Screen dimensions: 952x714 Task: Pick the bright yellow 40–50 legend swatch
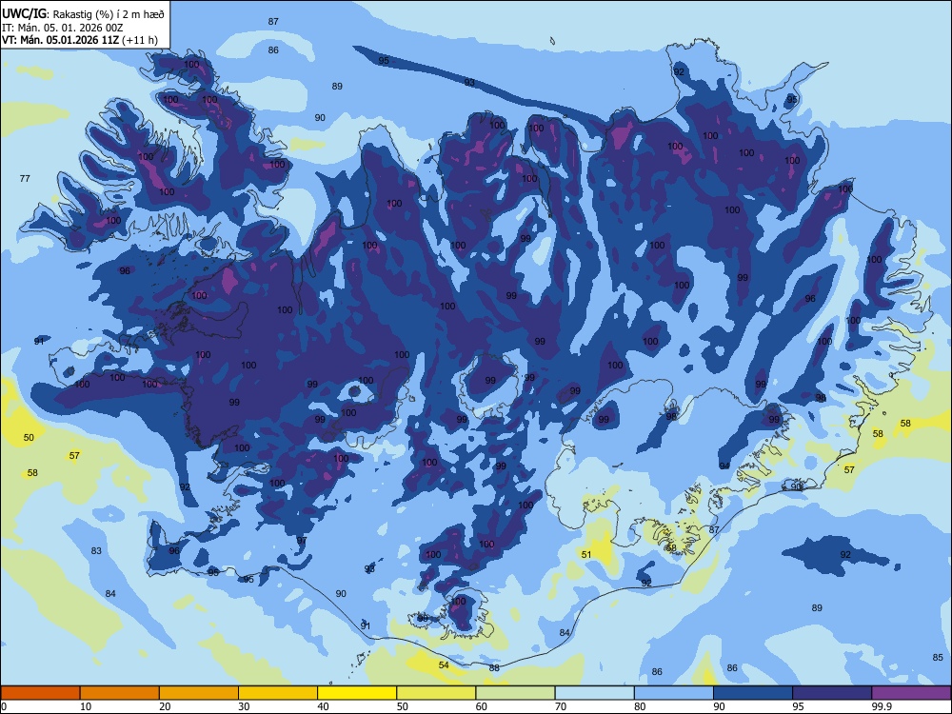click(x=357, y=693)
